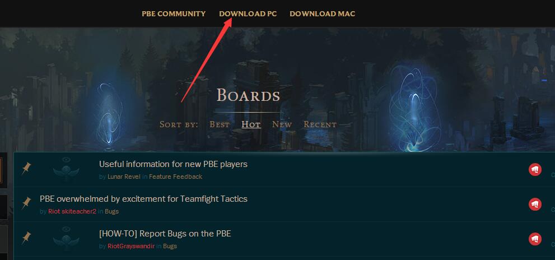View author profile Riot skiteacher2

tap(72, 211)
